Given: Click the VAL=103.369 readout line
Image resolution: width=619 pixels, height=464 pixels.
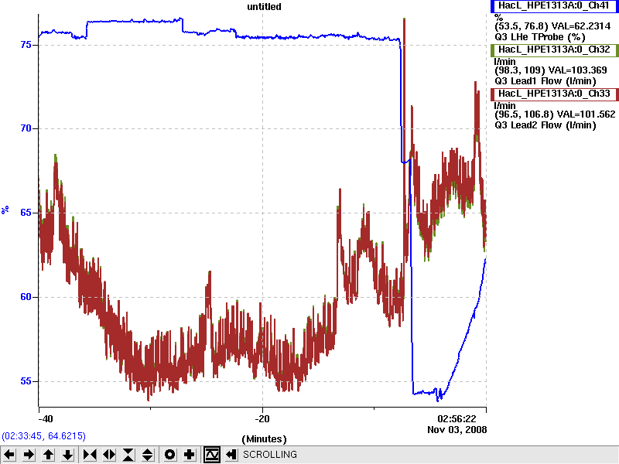Looking at the screenshot, I should (551, 70).
